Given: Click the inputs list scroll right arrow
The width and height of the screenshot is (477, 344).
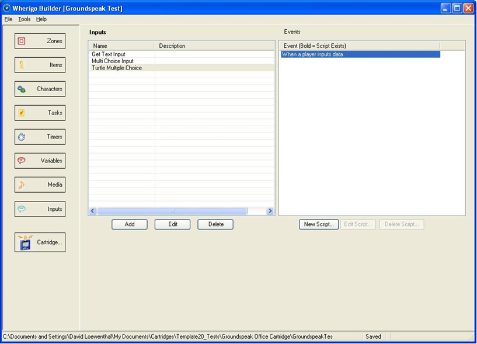Looking at the screenshot, I should tap(270, 211).
